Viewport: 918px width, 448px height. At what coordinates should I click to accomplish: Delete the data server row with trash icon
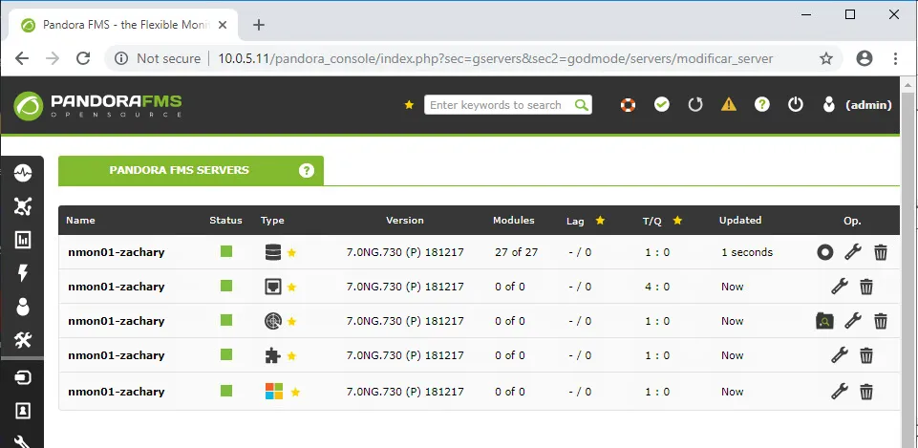pyautogui.click(x=881, y=252)
